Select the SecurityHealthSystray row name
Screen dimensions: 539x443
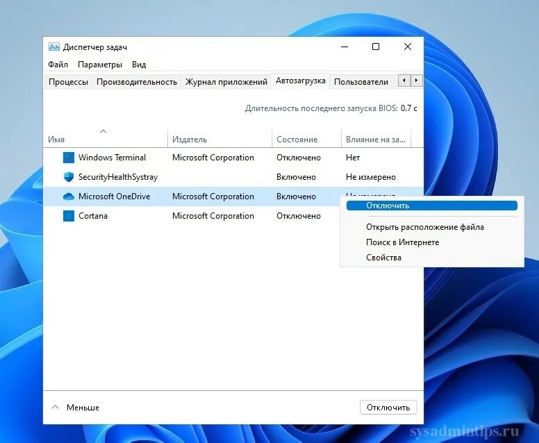click(118, 177)
